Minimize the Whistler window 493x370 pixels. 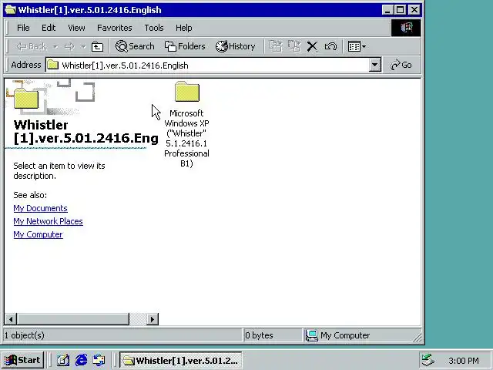[387, 10]
